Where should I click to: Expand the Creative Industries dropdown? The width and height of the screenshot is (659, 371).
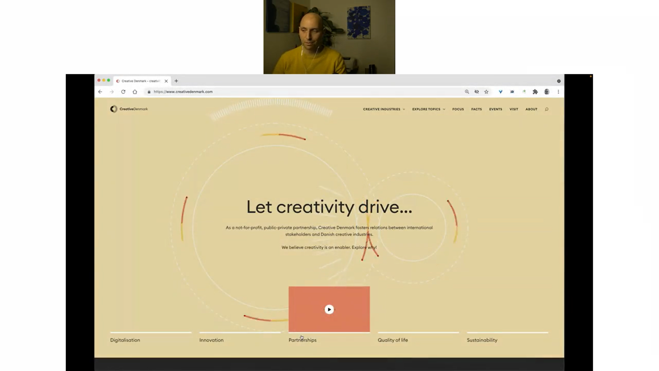(x=384, y=109)
